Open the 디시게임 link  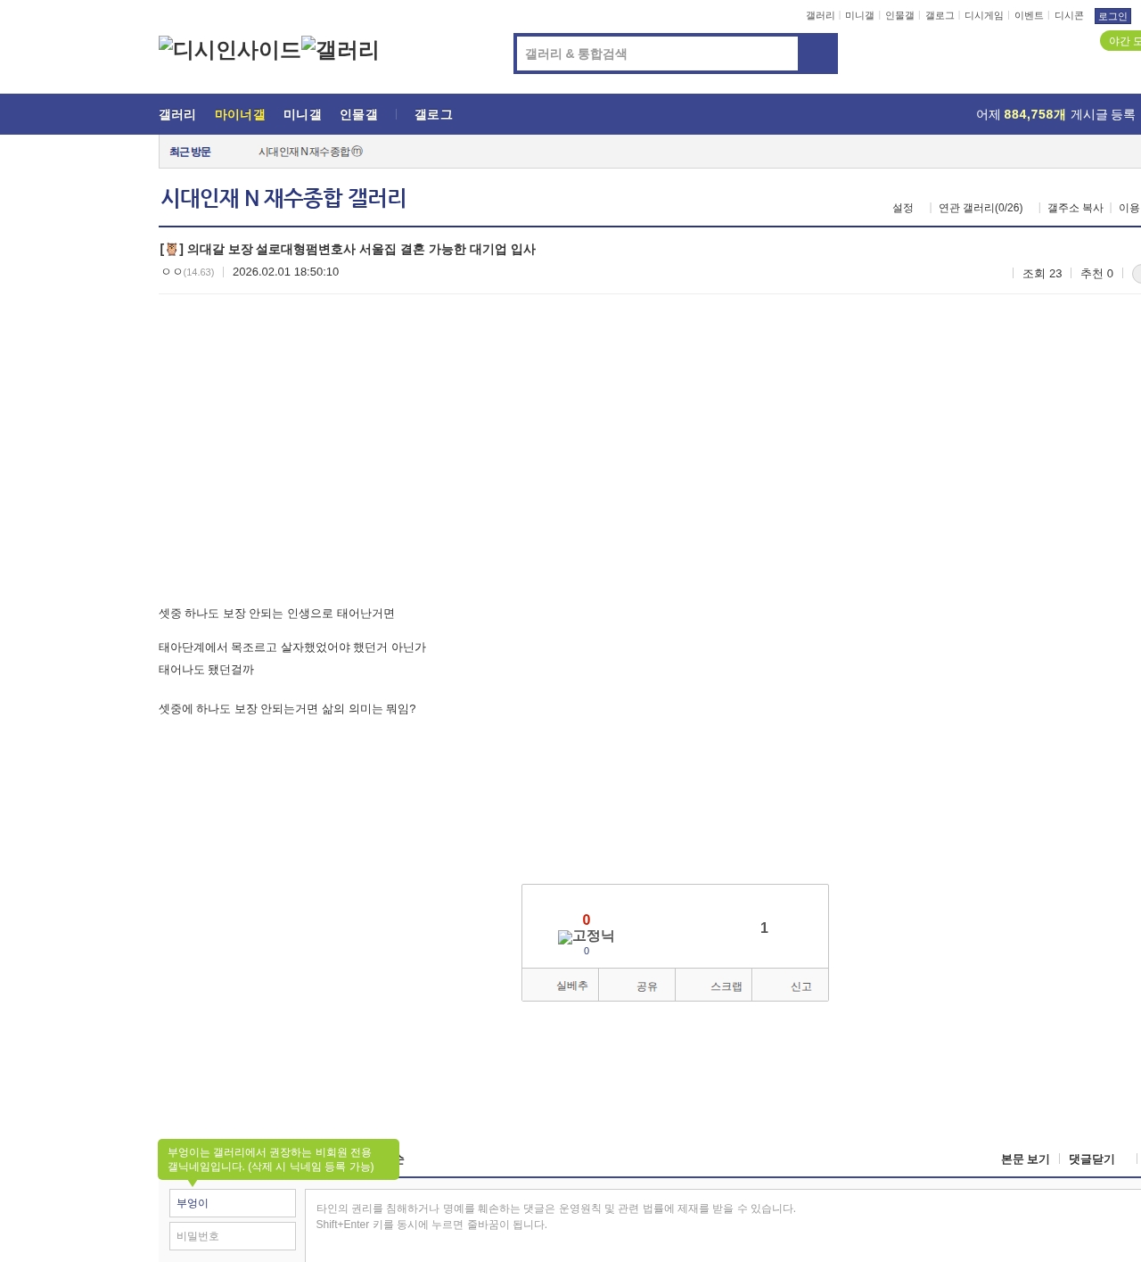point(984,16)
